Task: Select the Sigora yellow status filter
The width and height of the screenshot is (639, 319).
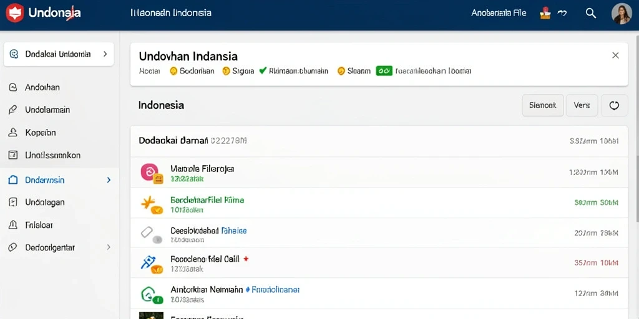Action: [x=238, y=71]
